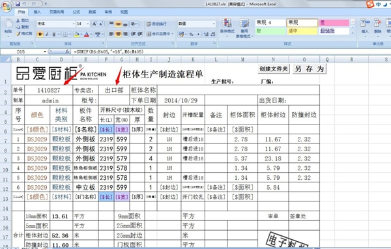Expand the Fill Color dropdown arrow
Viewport: 391px width, 249px height.
(81, 34)
